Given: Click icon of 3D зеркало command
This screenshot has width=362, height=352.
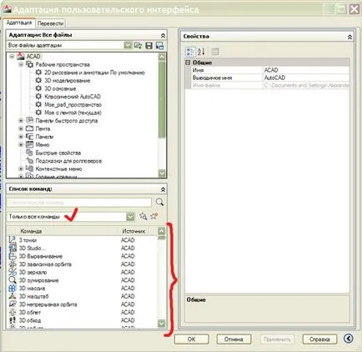Looking at the screenshot, I should [13, 272].
